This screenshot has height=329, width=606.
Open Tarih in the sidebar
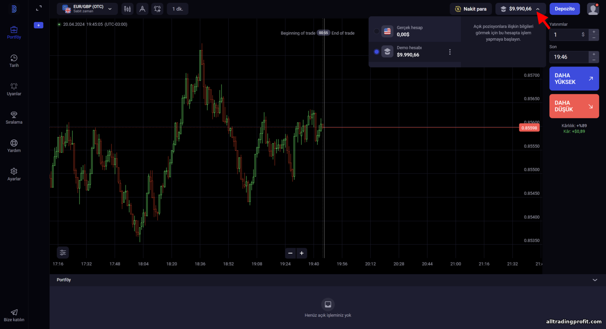14,61
